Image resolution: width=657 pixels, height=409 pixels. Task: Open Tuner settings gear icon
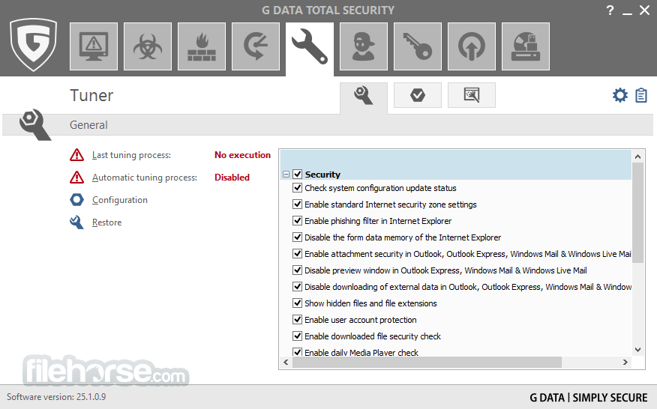(x=620, y=95)
